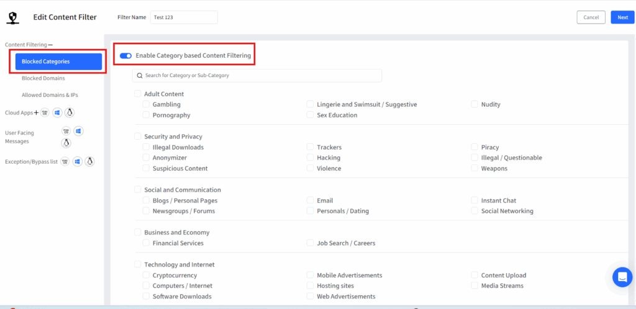Disable Category based Content Filtering toggle
The height and width of the screenshot is (309, 636).
pos(125,56)
